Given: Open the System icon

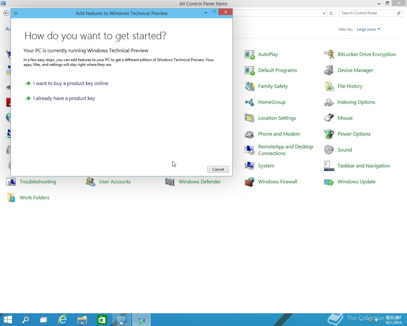Looking at the screenshot, I should [250, 166].
